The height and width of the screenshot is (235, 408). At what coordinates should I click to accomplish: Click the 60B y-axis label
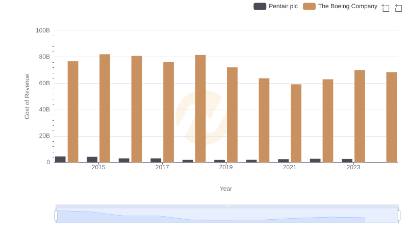click(x=44, y=83)
